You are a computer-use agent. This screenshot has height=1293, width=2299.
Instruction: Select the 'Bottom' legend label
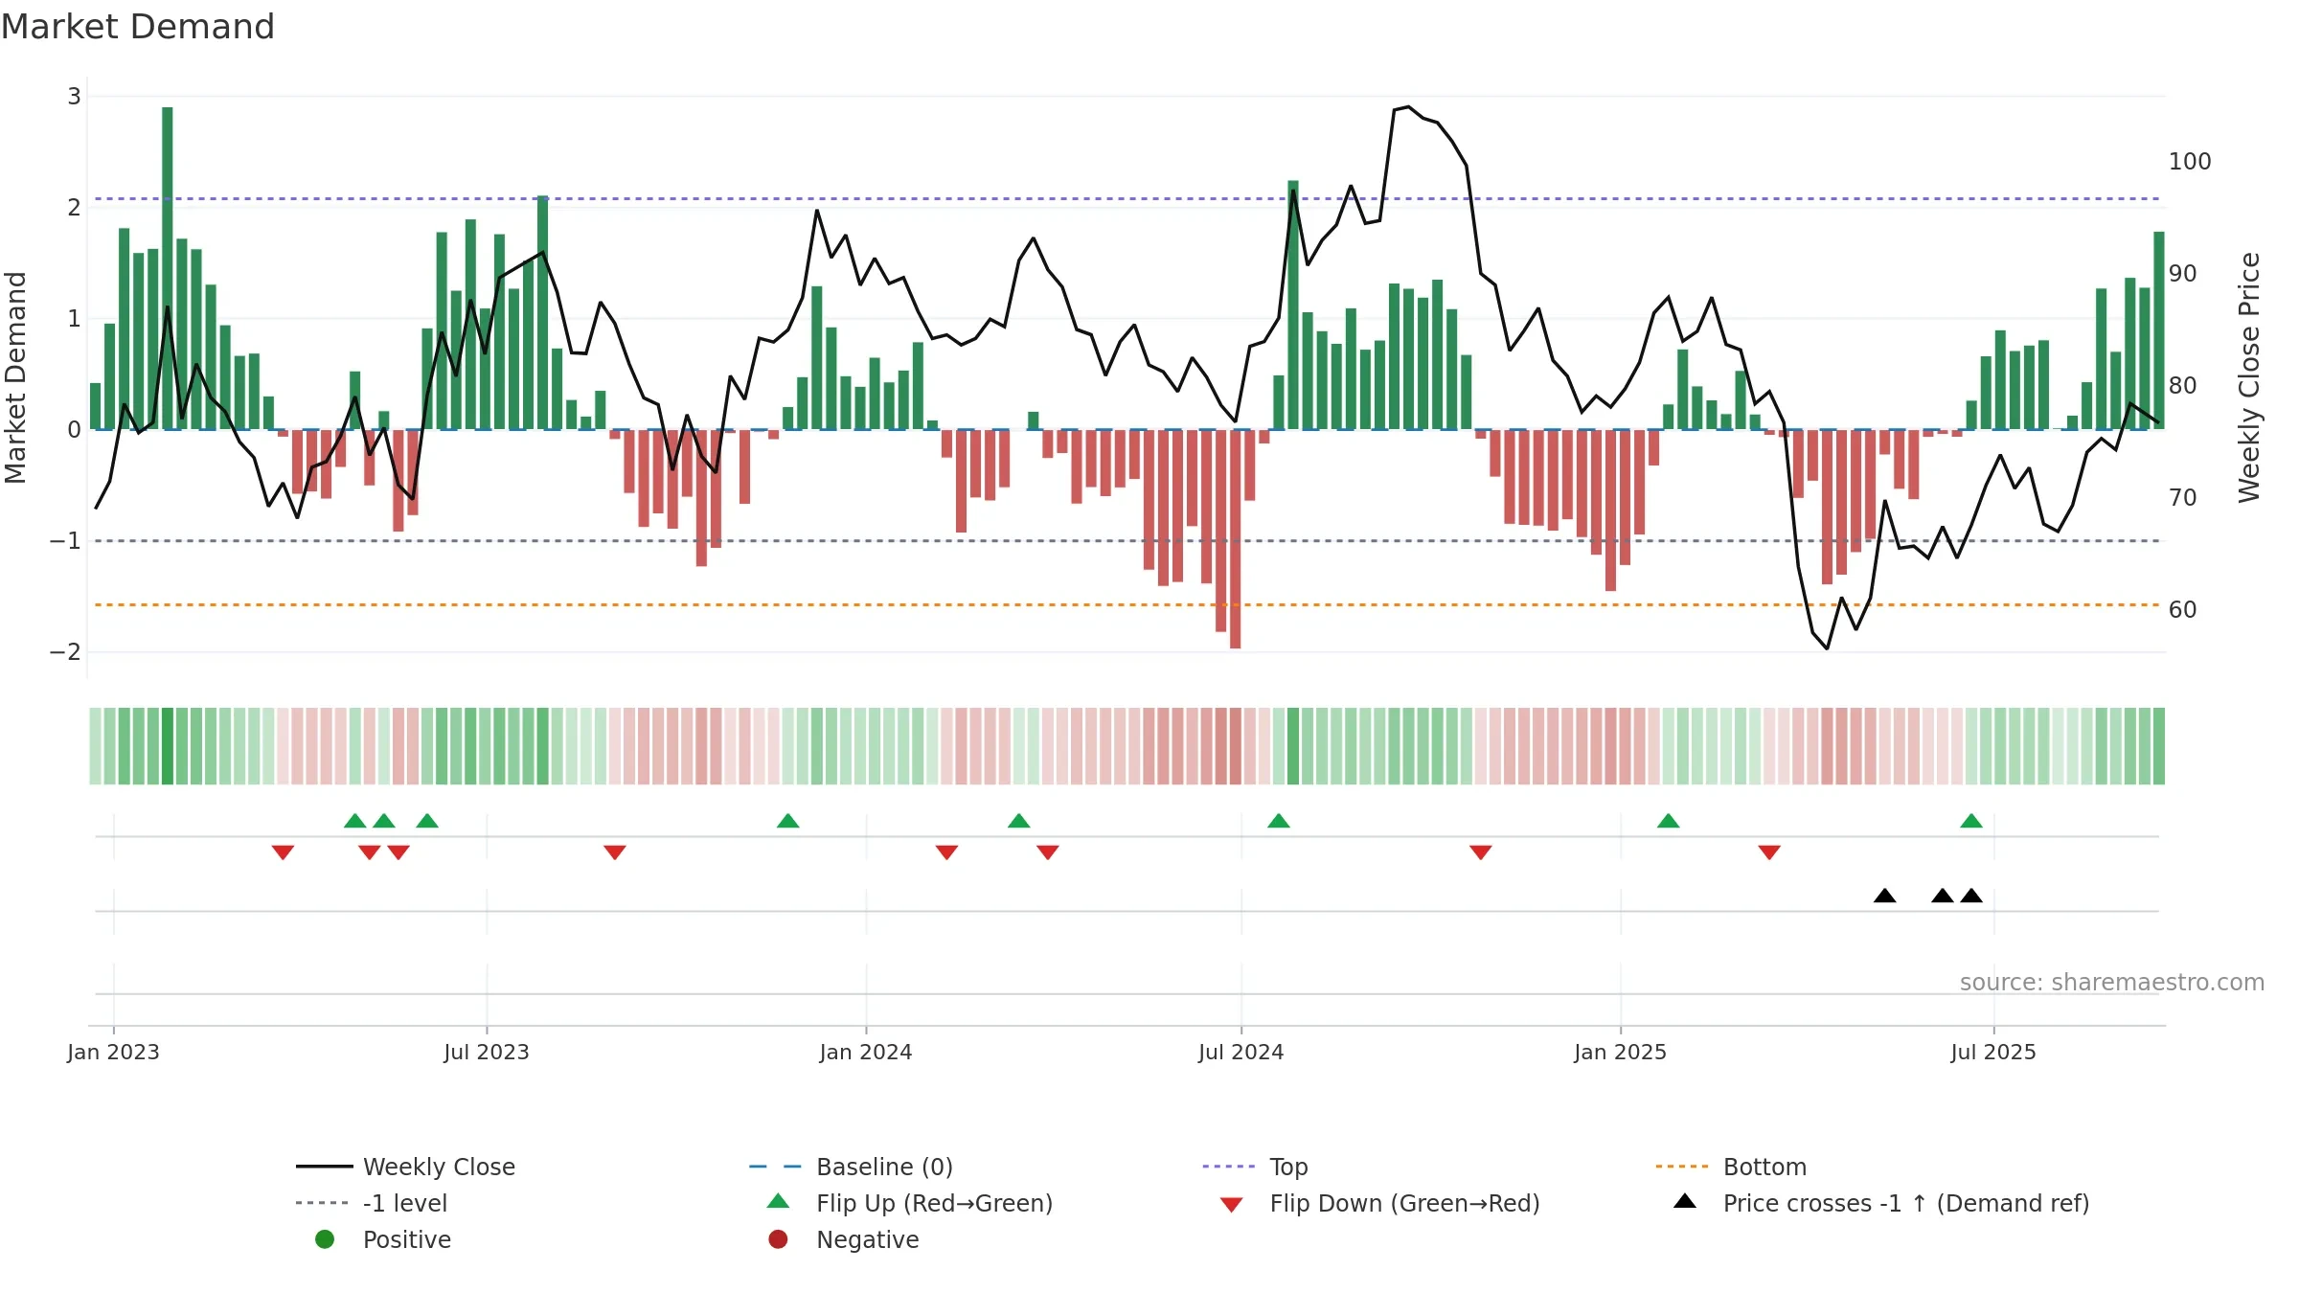(1764, 1167)
